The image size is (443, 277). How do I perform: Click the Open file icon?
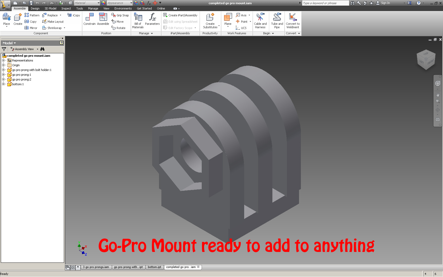click(x=25, y=3)
